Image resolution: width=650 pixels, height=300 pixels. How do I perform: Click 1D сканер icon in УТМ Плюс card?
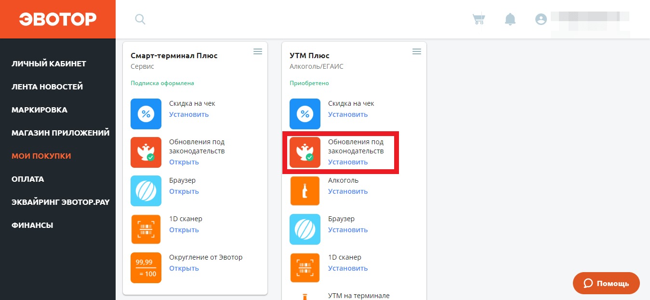click(305, 268)
